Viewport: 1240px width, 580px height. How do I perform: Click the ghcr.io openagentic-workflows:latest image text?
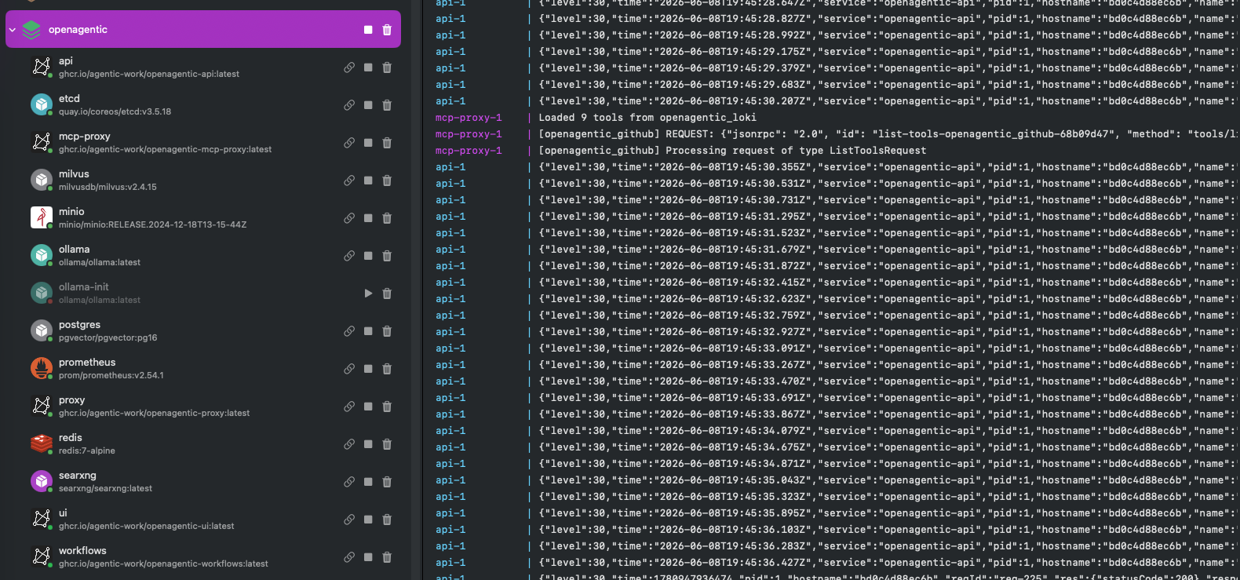point(163,564)
